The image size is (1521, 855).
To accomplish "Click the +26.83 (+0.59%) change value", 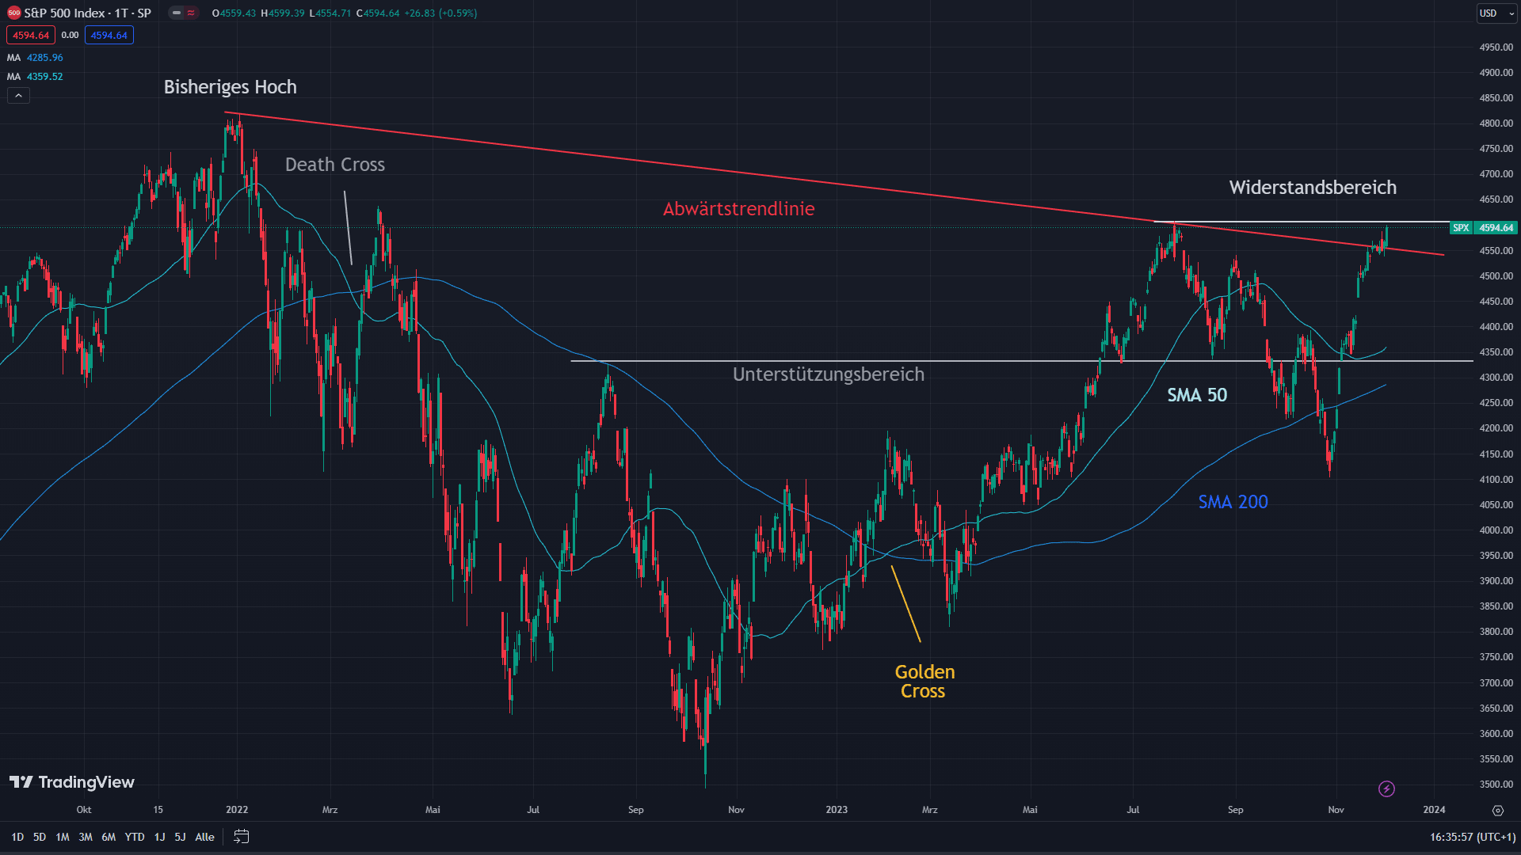I will pyautogui.click(x=440, y=13).
